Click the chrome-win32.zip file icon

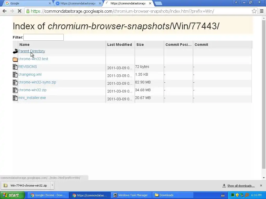coord(15,90)
